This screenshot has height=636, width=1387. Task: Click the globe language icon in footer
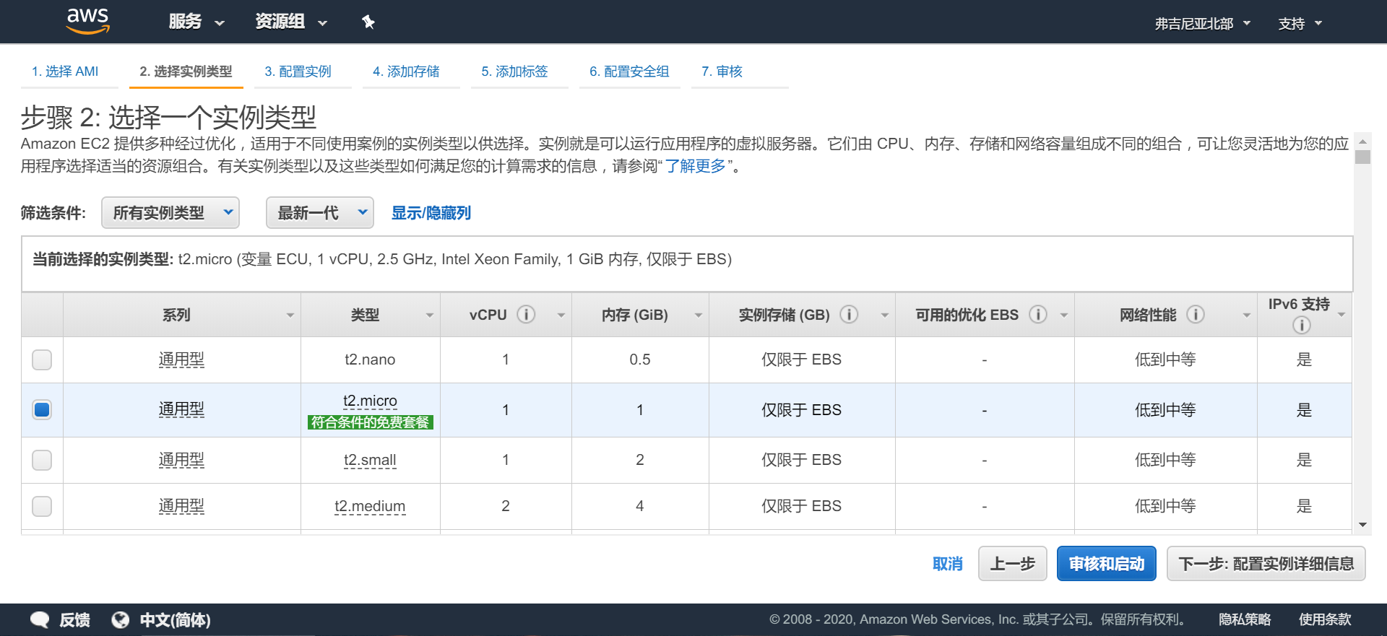click(121, 619)
